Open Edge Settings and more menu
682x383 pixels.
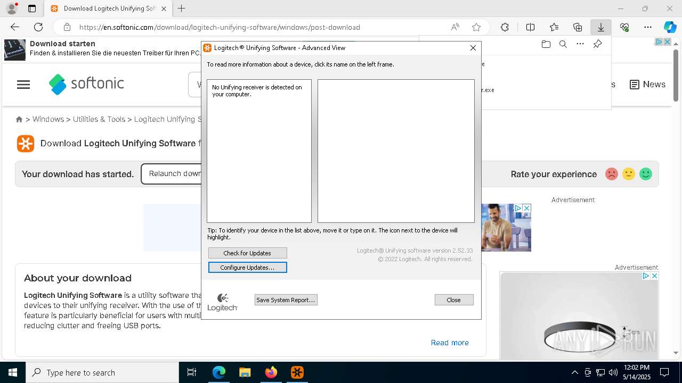click(648, 27)
